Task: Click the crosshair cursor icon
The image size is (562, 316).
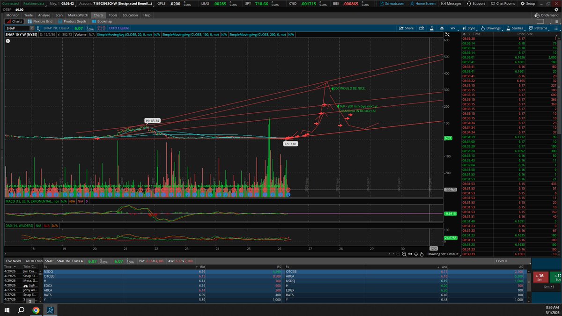Action: tap(416, 254)
